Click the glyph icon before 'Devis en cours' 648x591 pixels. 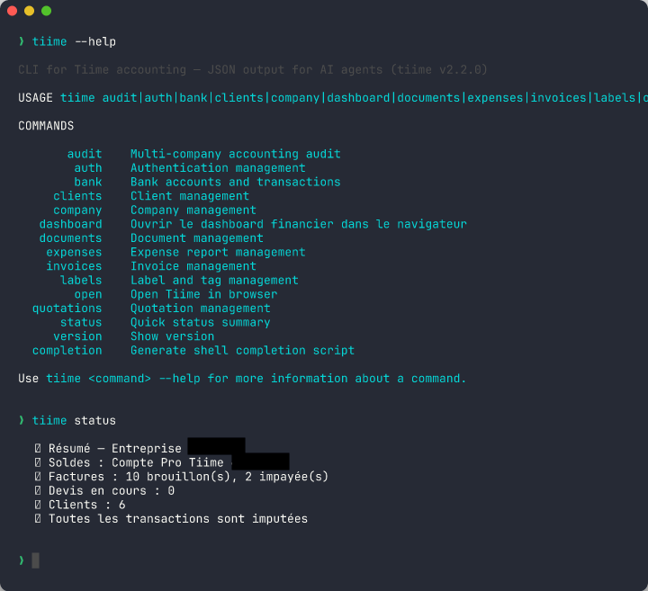38,491
